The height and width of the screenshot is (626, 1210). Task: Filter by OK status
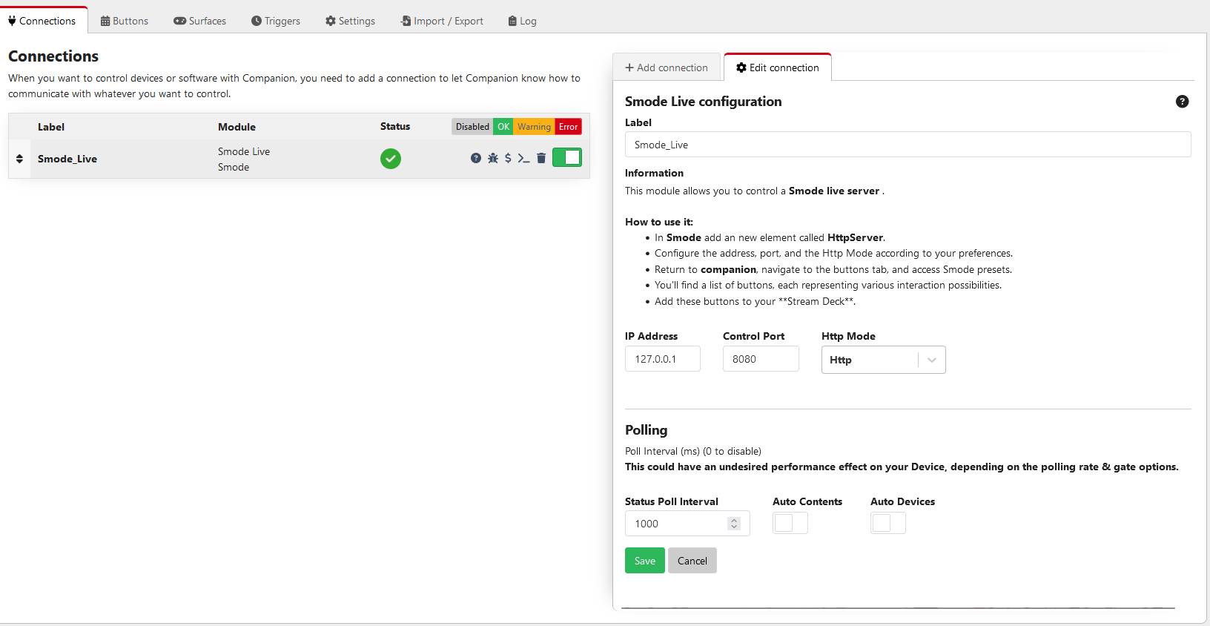pyautogui.click(x=503, y=127)
